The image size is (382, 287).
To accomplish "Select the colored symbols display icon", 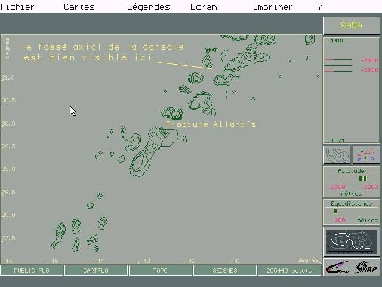I will coord(366,155).
